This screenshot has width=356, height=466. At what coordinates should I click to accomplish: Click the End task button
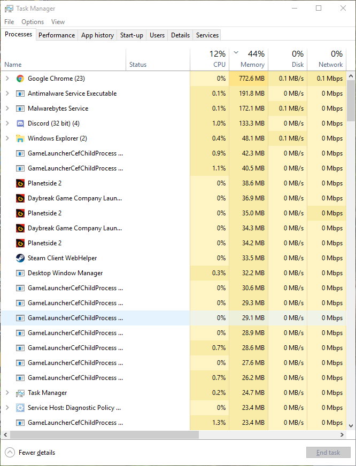click(328, 453)
